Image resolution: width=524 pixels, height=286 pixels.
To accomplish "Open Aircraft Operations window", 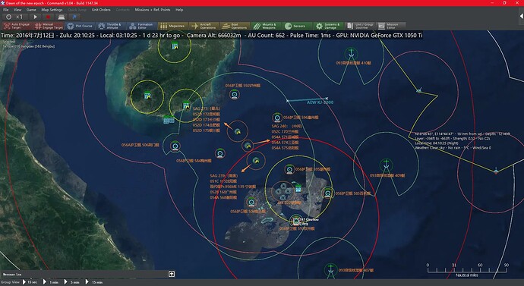I will (204, 26).
